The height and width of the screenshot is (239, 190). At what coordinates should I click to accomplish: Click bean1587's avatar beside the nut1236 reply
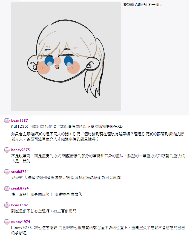pos(7,121)
